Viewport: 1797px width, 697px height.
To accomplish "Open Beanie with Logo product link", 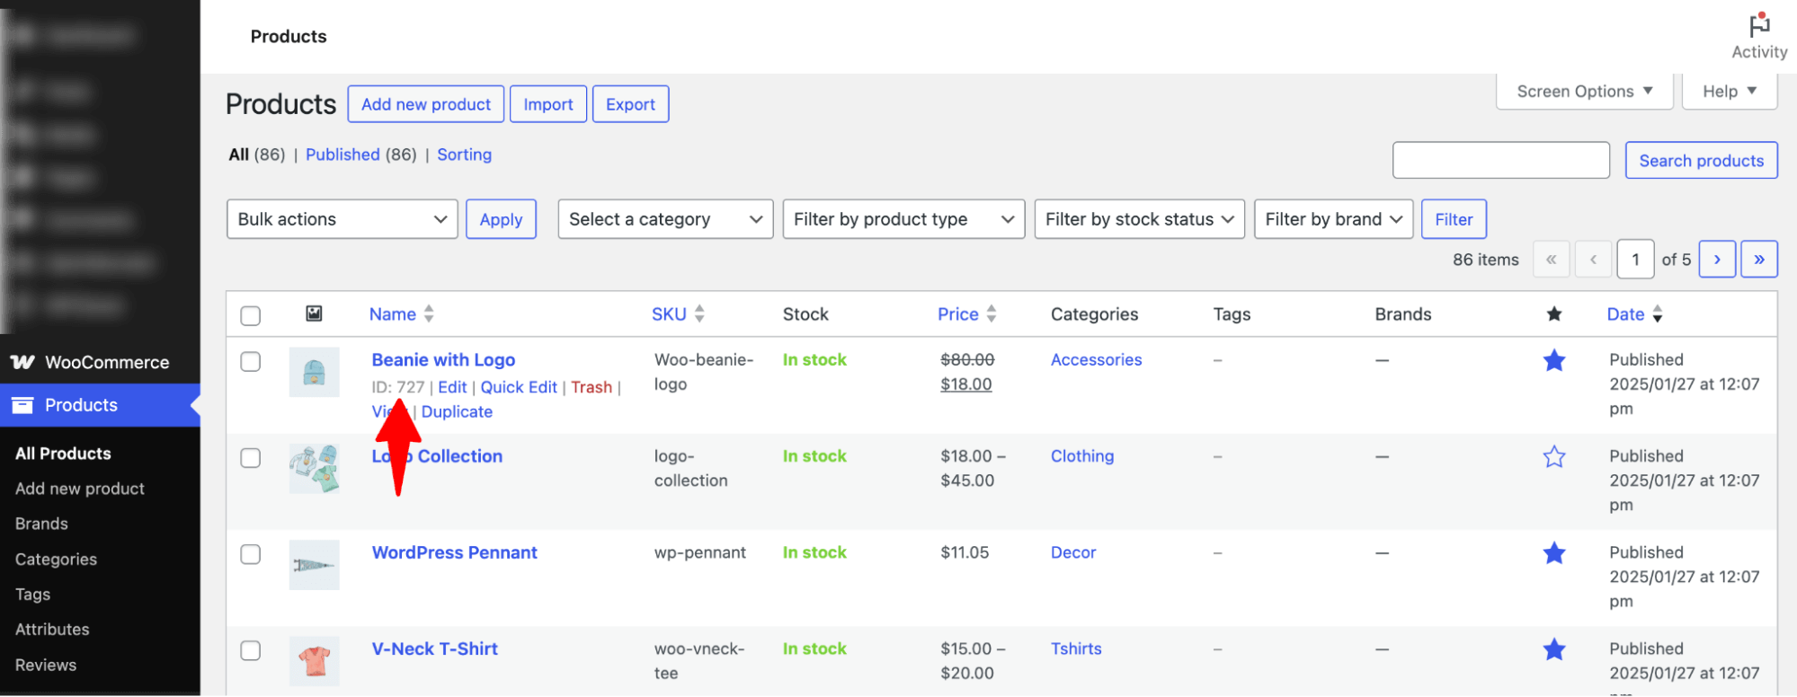I will tap(443, 360).
